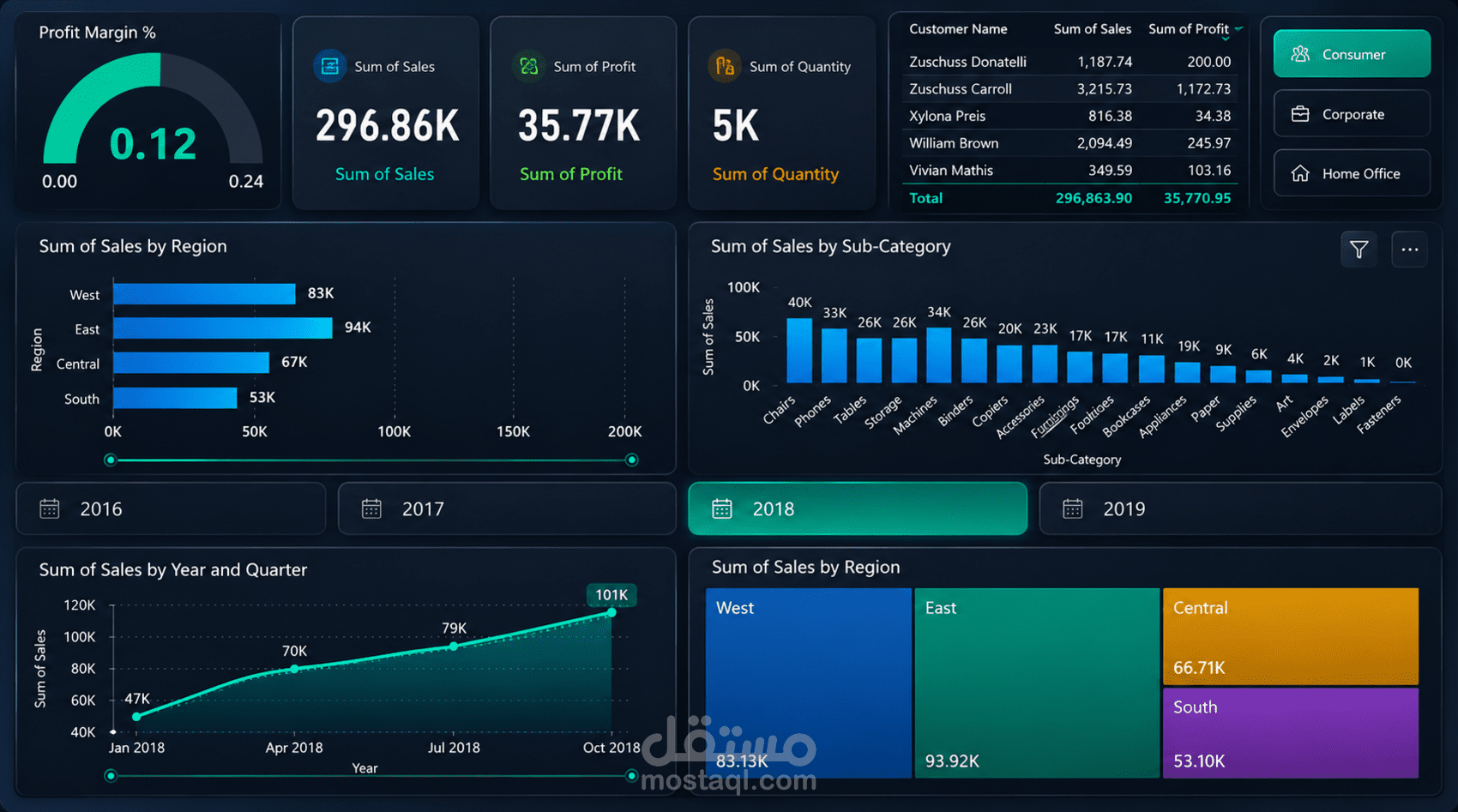Select the South bar in Region chart

(175, 398)
